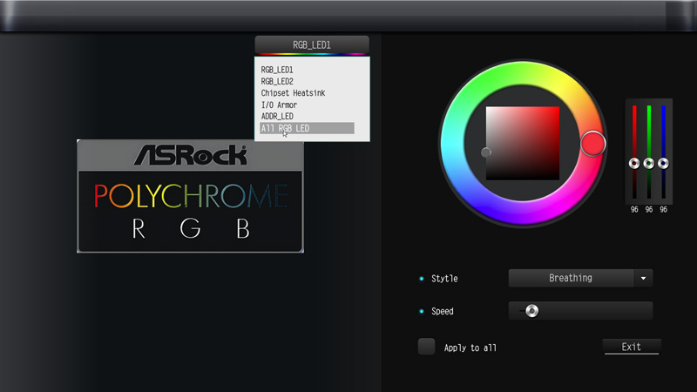The height and width of the screenshot is (392, 697).
Task: Click the Stytle label text
Action: [x=444, y=279]
